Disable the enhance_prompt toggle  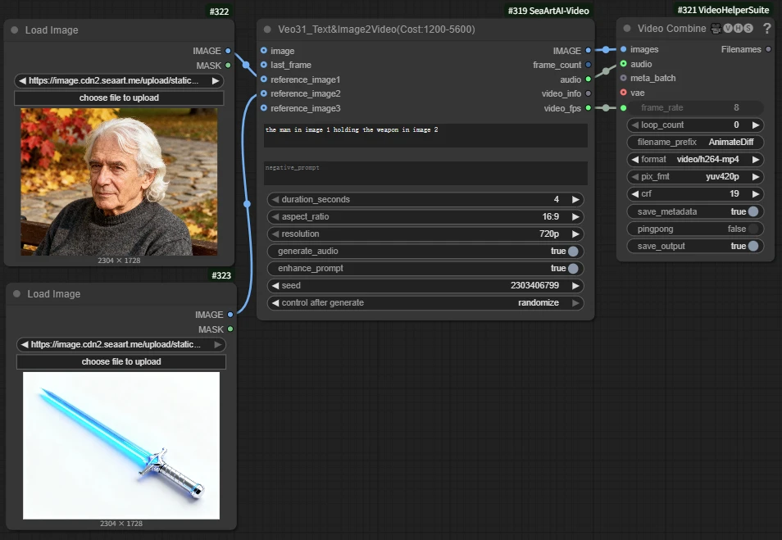click(572, 269)
